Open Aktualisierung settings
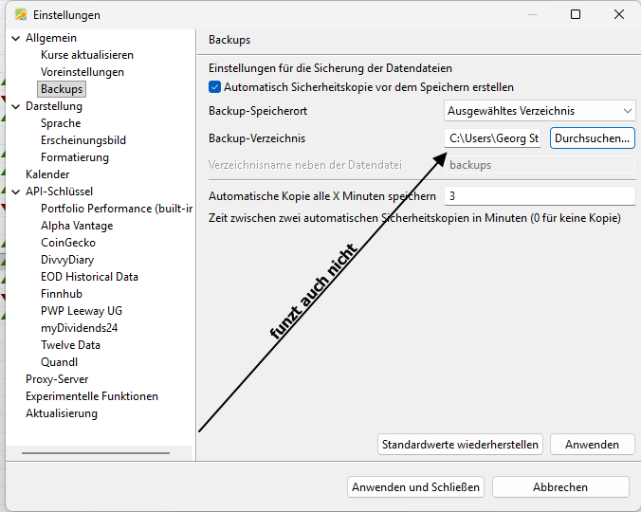 click(x=62, y=413)
